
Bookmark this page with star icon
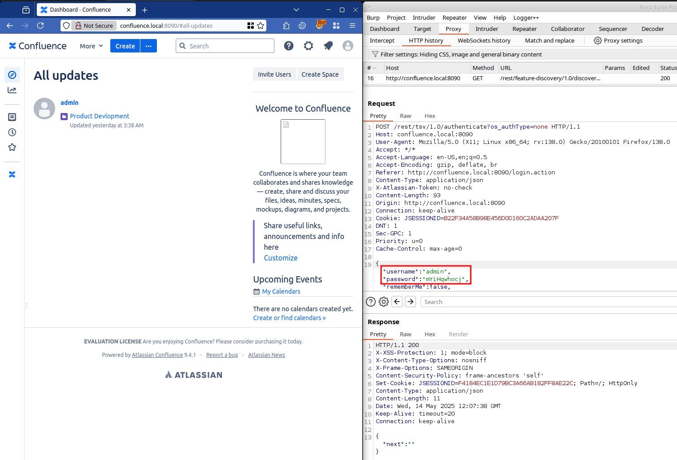tap(260, 26)
